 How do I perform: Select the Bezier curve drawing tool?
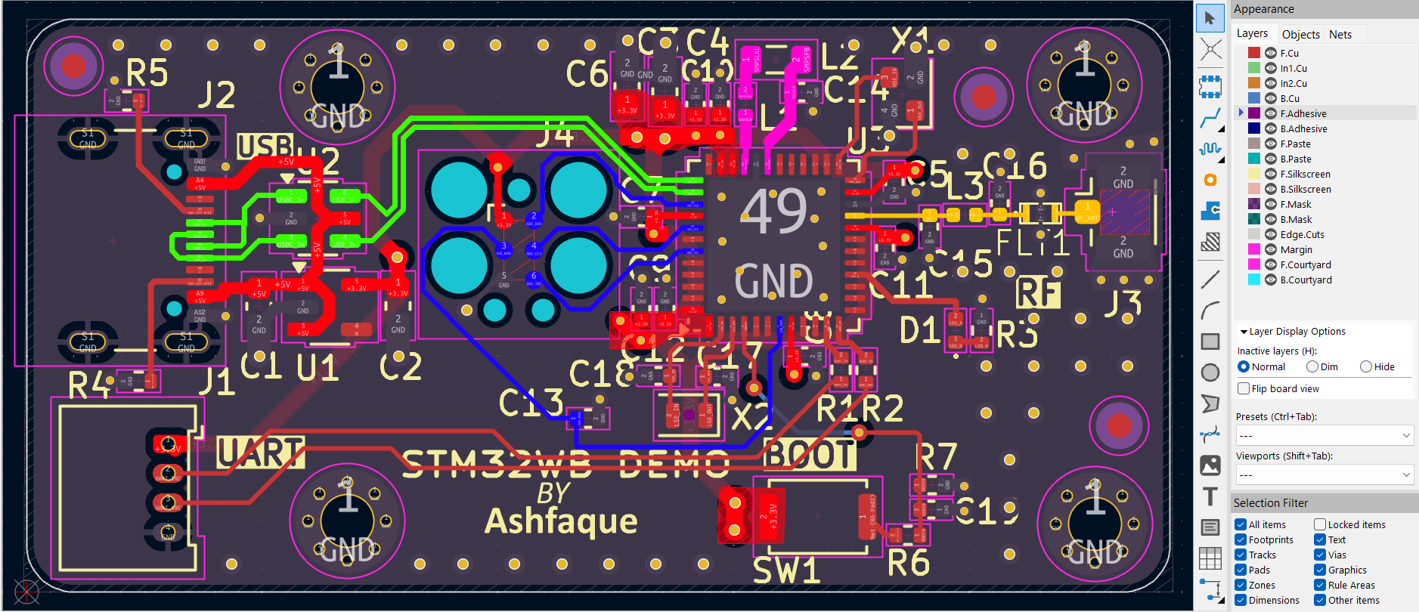tap(1210, 434)
